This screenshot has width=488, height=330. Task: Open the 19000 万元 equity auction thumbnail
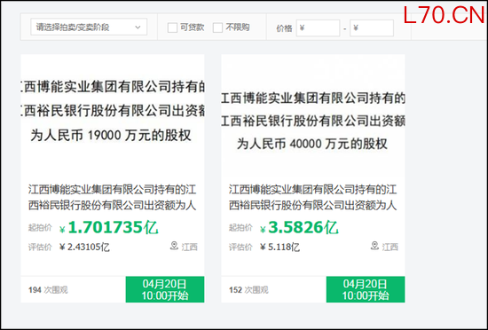pos(113,115)
